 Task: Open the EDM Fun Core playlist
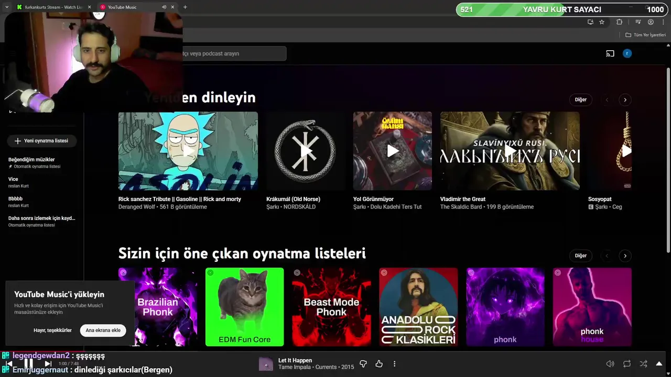click(244, 307)
